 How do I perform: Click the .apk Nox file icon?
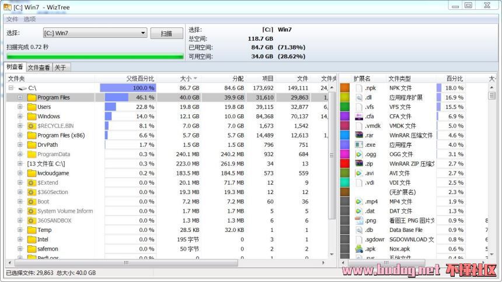pyautogui.click(x=360, y=249)
